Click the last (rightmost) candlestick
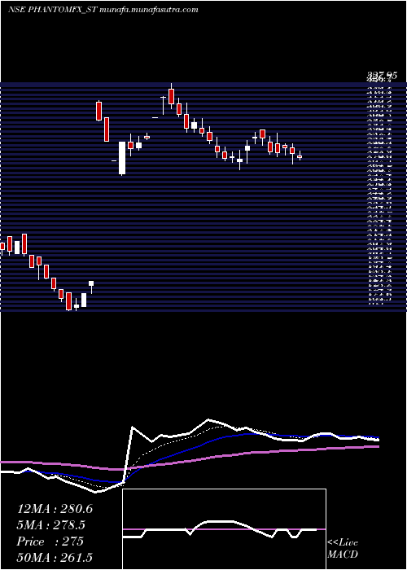Viewport: 407px width, 570px height. coord(300,156)
